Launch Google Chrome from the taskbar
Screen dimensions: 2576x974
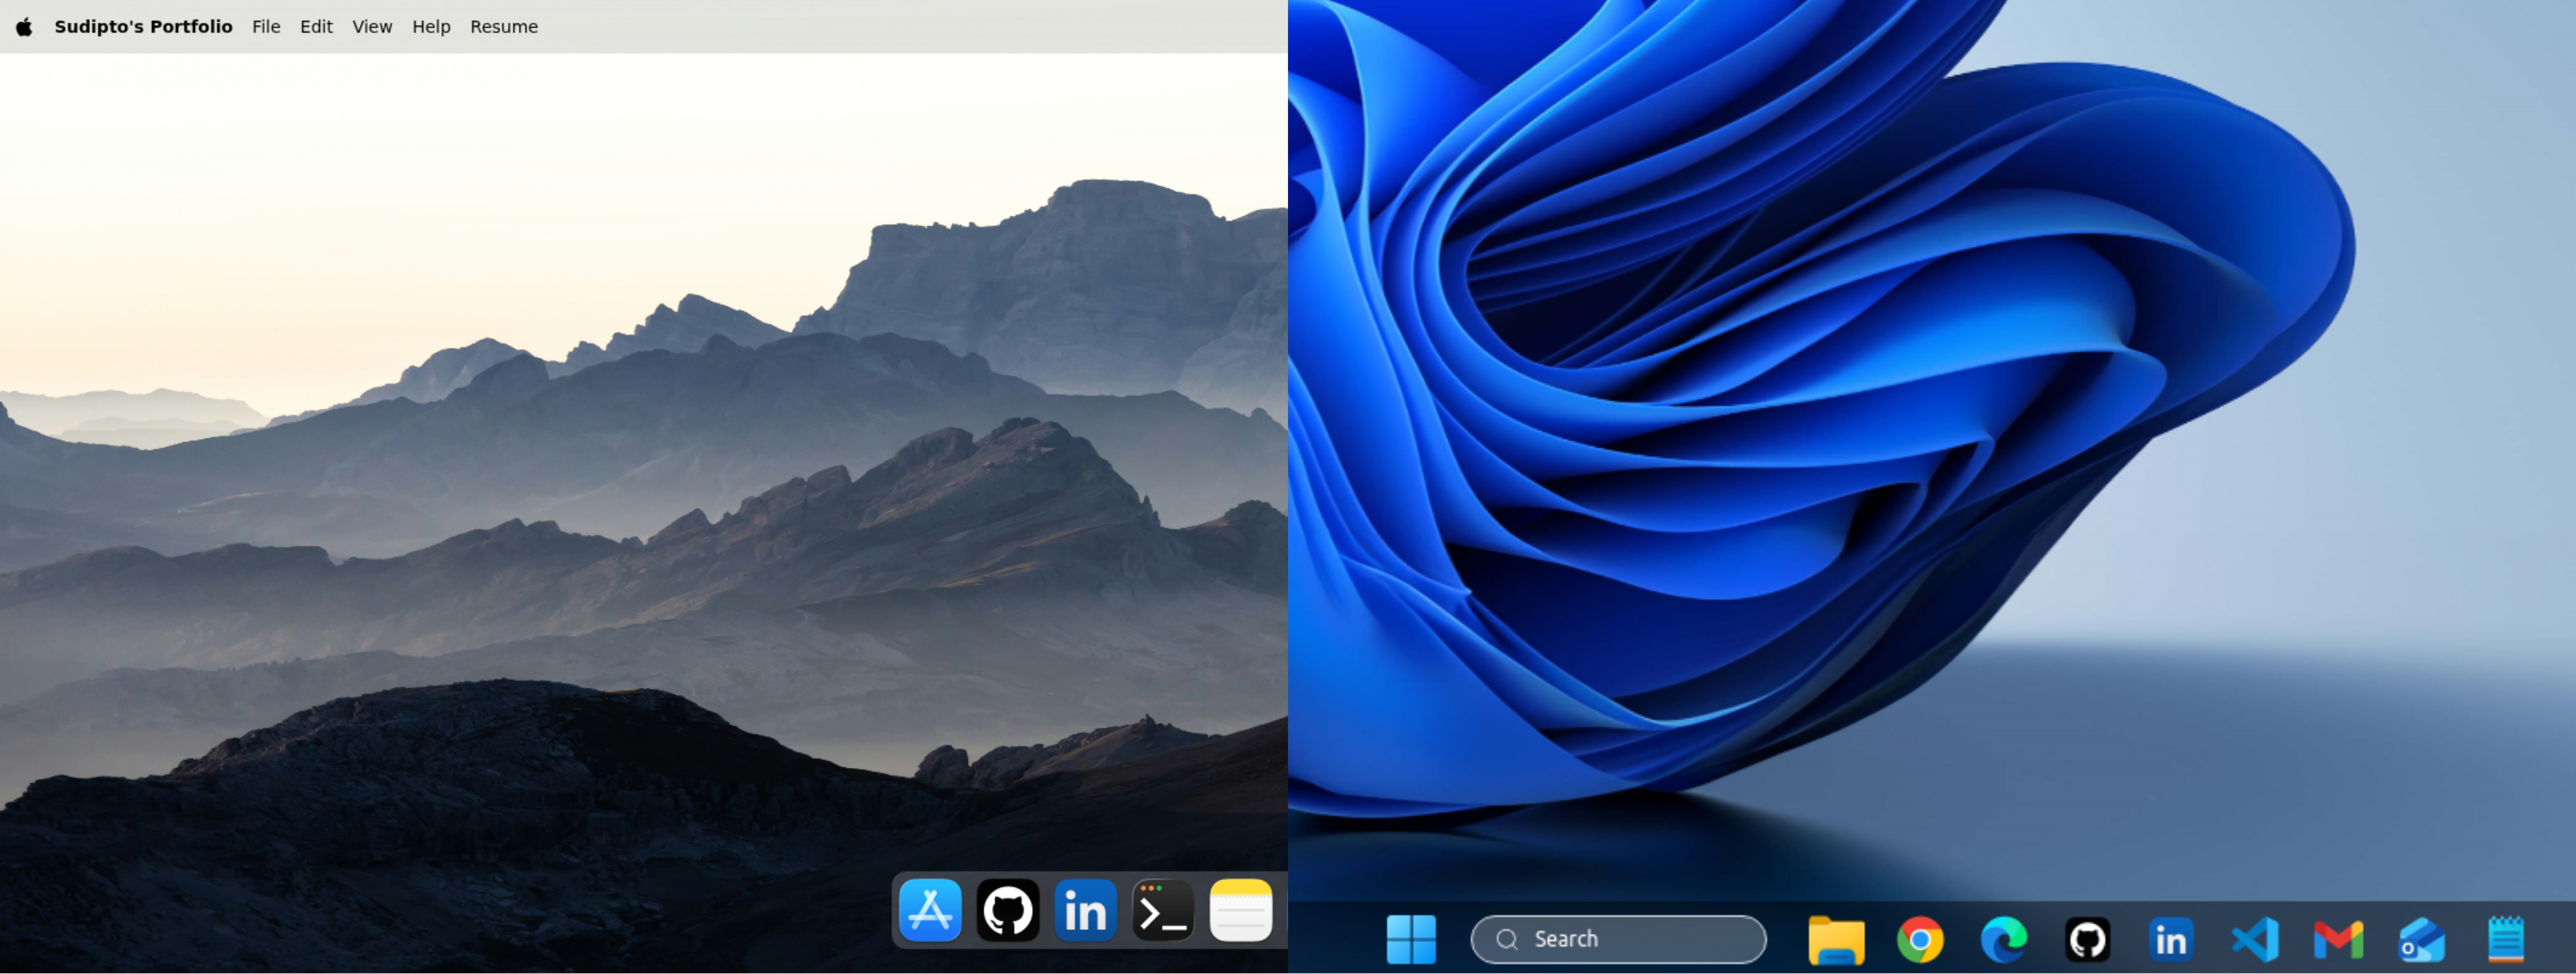[x=1920, y=939]
